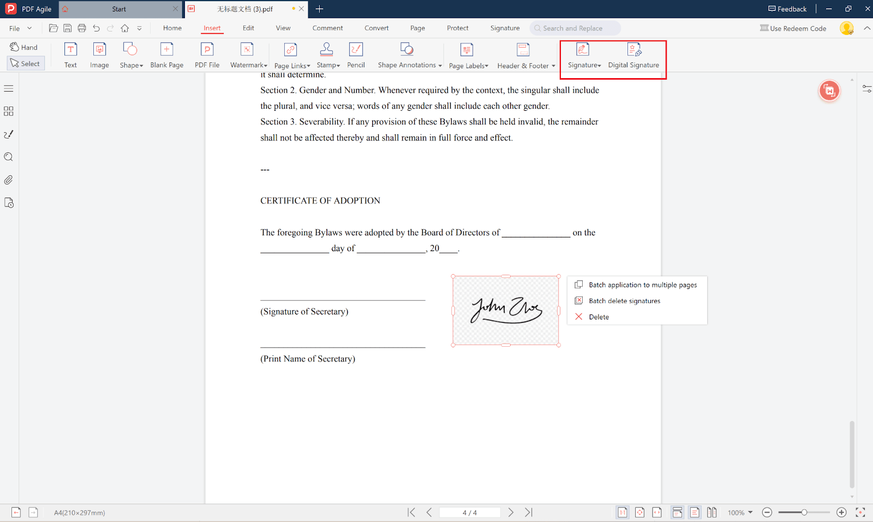Open attachments panel with paperclip icon
The width and height of the screenshot is (873, 522).
point(9,180)
